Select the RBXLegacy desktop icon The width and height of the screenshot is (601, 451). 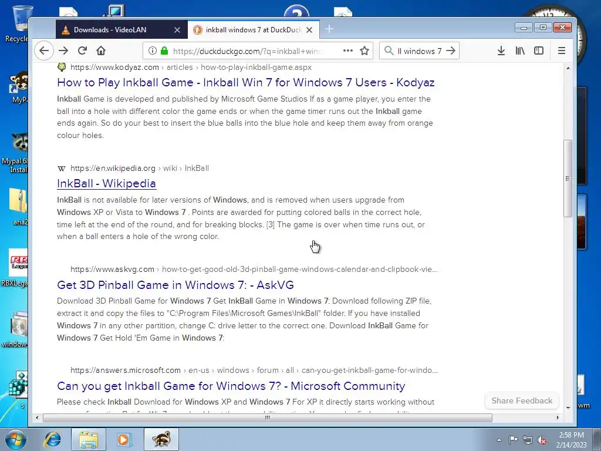16,268
